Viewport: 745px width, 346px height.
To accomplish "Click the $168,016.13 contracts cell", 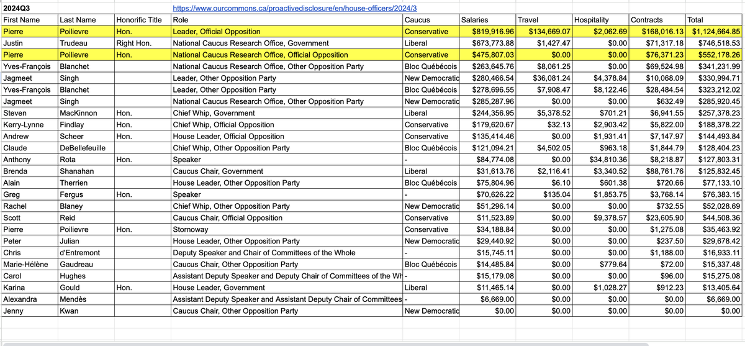I will (657, 32).
